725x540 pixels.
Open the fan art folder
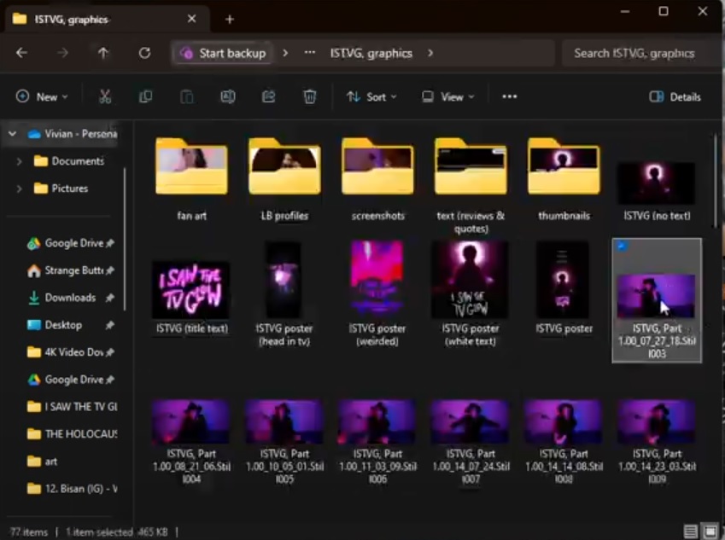click(x=191, y=179)
